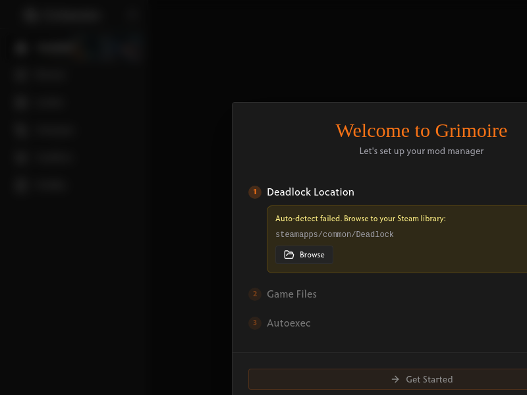Image resolution: width=527 pixels, height=395 pixels.
Task: Select the Game Files step
Action: (x=291, y=294)
